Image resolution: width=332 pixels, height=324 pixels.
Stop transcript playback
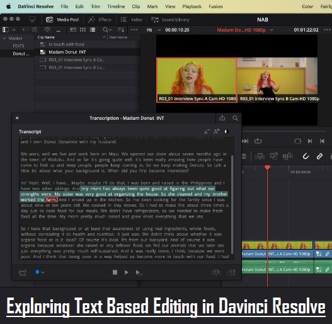pos(115,272)
